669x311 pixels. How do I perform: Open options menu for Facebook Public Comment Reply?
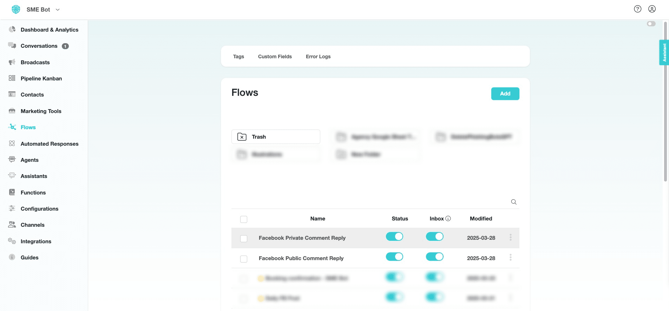tap(511, 258)
